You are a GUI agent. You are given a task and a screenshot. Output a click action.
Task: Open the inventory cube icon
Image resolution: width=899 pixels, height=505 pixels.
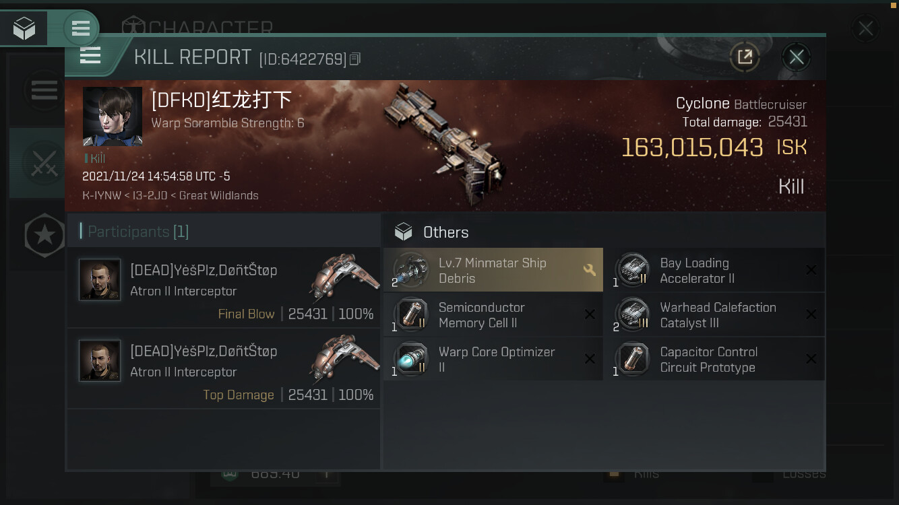[x=24, y=28]
